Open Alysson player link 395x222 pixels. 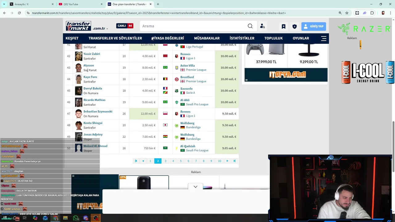coord(89,65)
